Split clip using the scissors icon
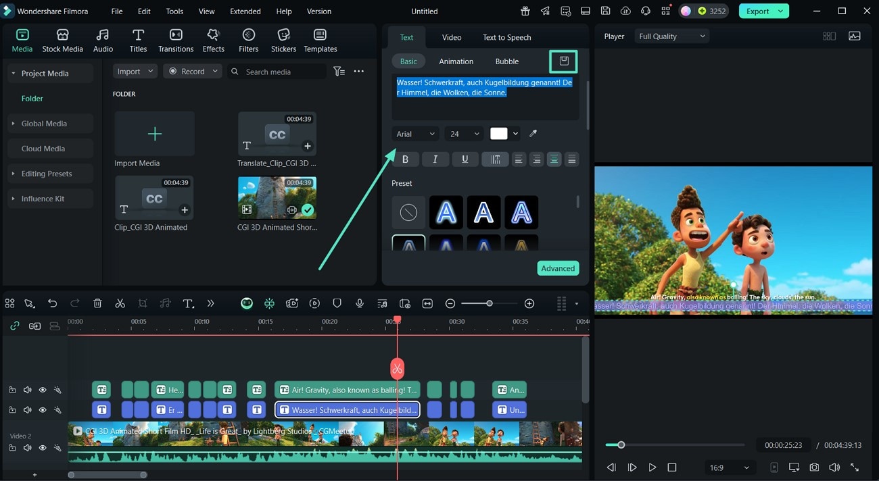Image resolution: width=879 pixels, height=481 pixels. (x=120, y=304)
